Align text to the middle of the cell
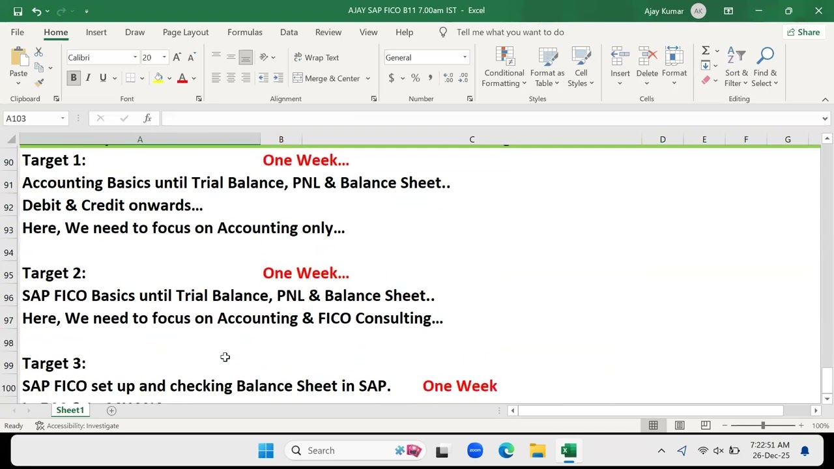The width and height of the screenshot is (834, 469). [231, 57]
